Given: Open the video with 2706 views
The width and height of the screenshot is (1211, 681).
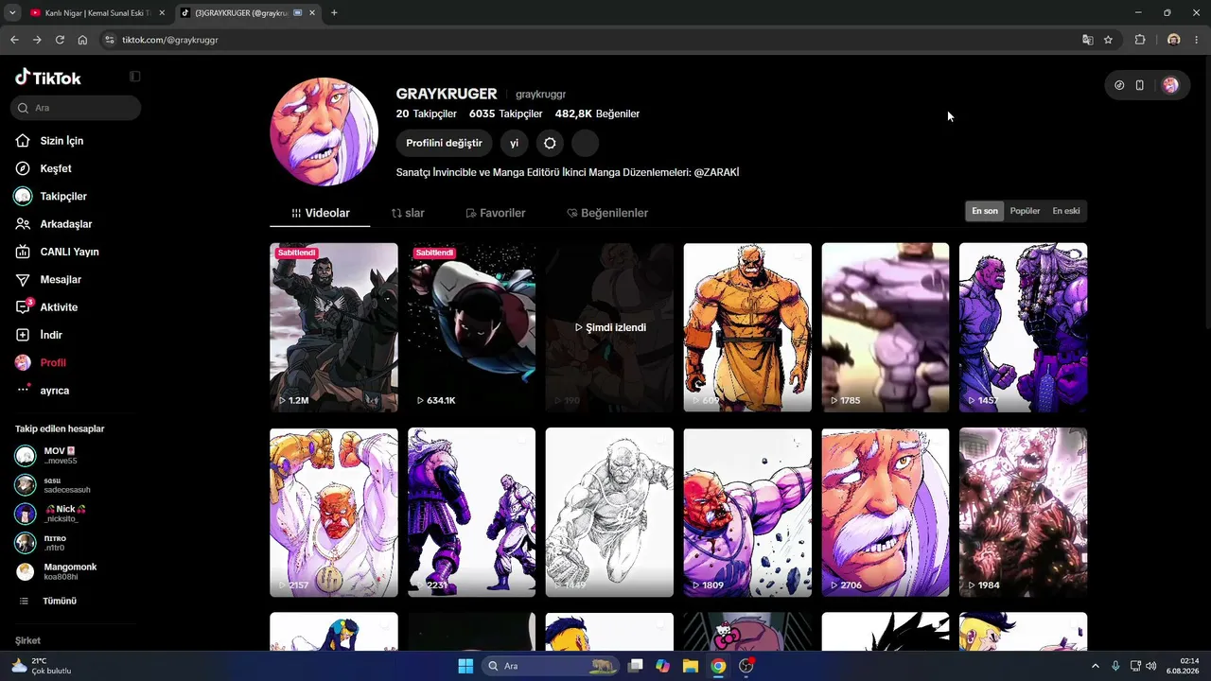Looking at the screenshot, I should [886, 513].
